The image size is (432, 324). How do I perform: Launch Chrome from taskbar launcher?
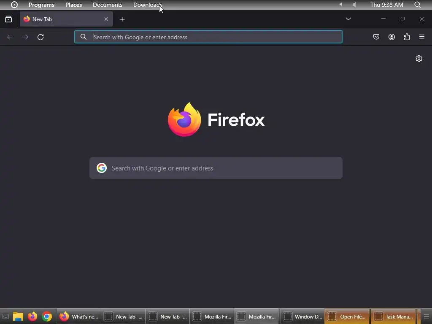click(x=47, y=316)
